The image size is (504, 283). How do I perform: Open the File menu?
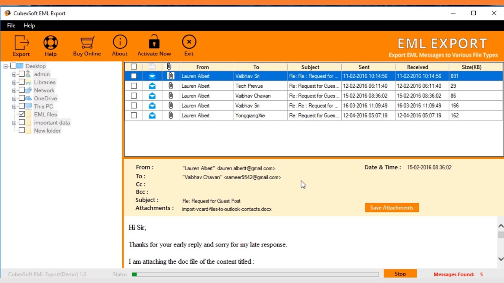[11, 25]
